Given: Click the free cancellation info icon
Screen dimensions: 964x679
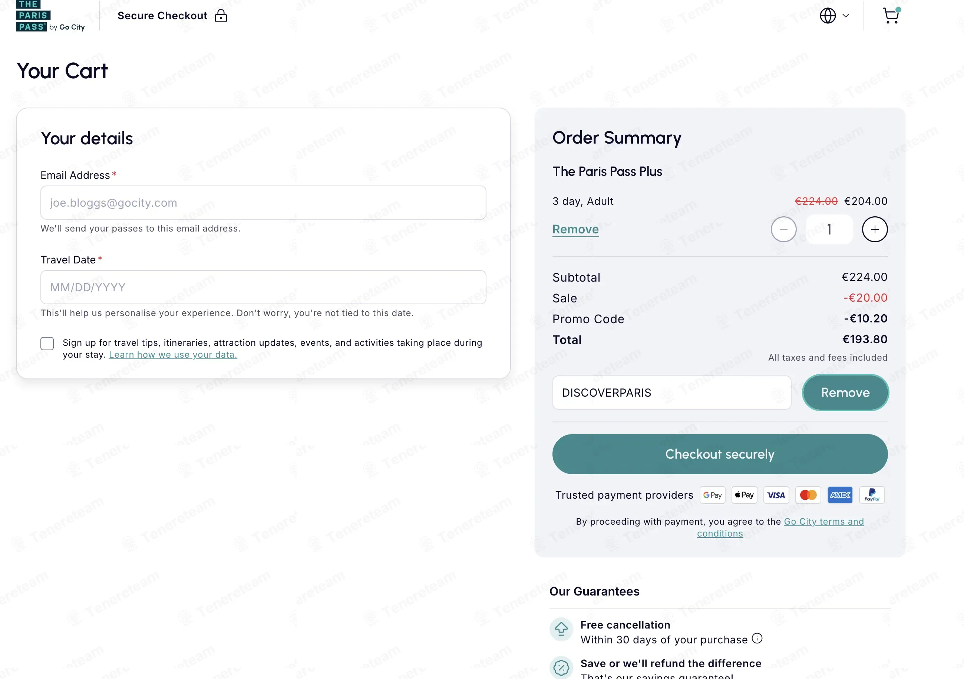Looking at the screenshot, I should click(x=757, y=639).
